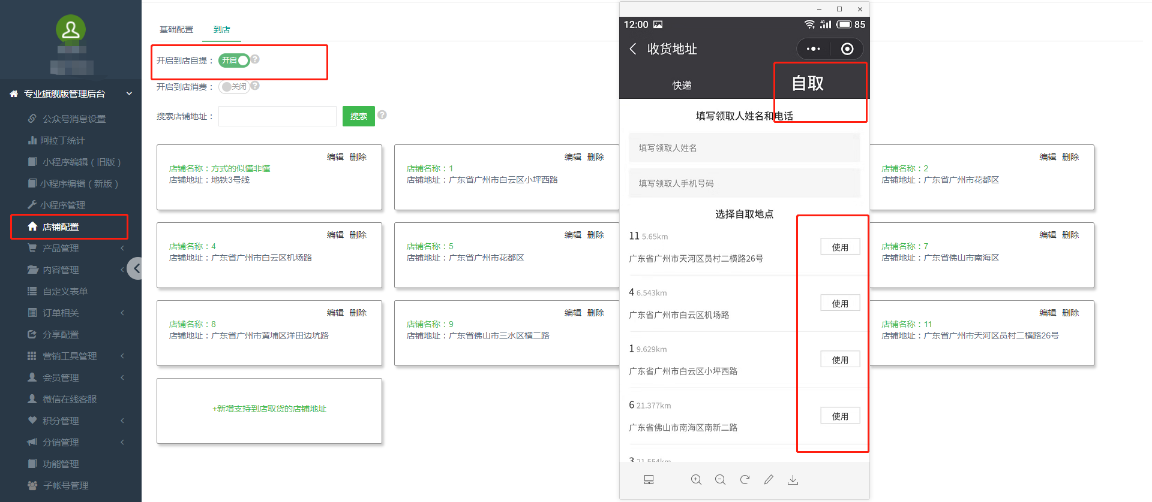Expand the 订单相关 sidebar menu
The width and height of the screenshot is (1152, 502).
pos(61,313)
